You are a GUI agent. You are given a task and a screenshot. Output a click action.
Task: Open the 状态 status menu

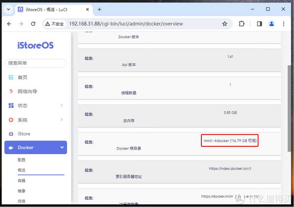click(23, 106)
